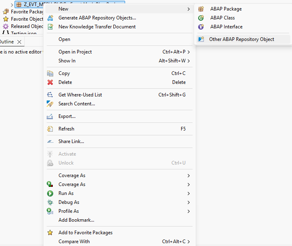Screen dimensions: 292x246
Task: Click the ABAP Package icon in submenu
Action: [201, 9]
